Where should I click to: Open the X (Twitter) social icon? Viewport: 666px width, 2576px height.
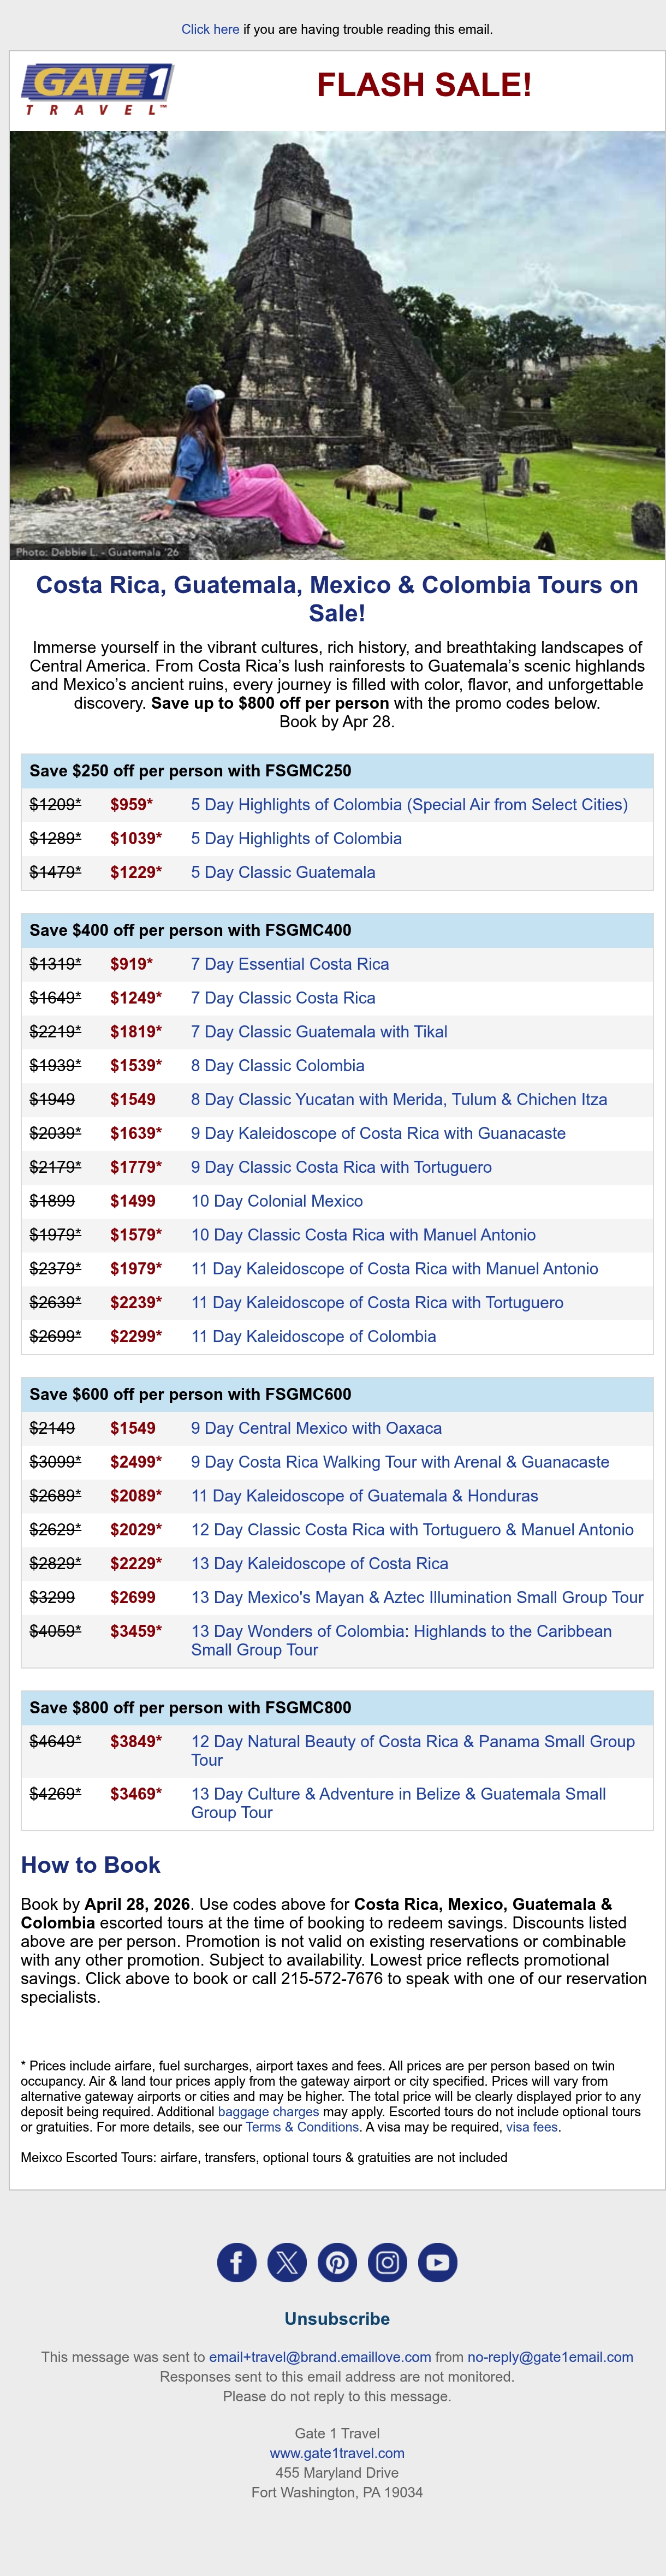point(287,2262)
